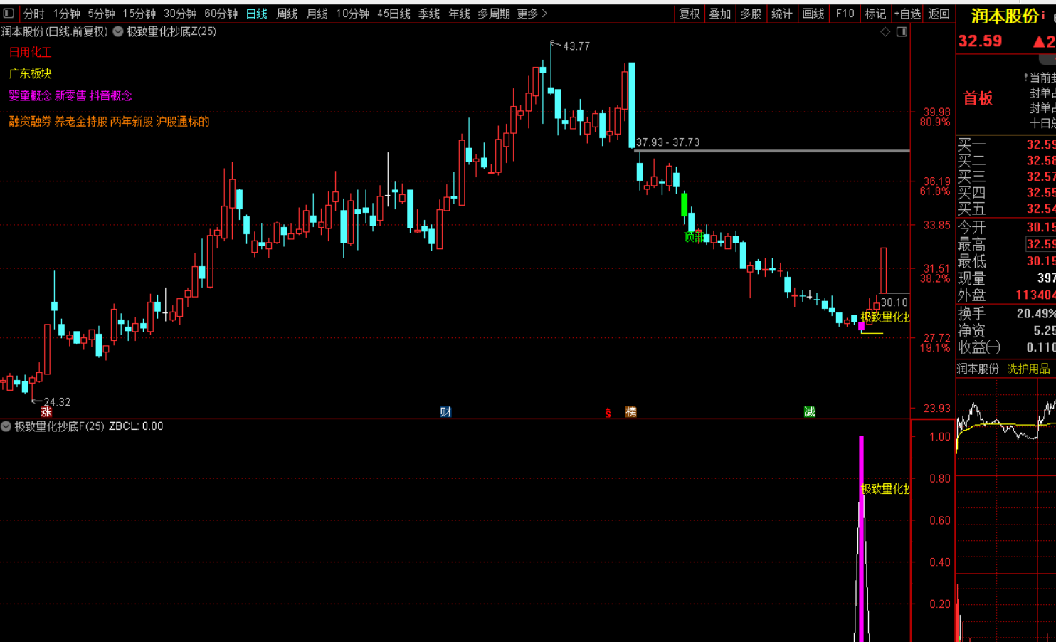The height and width of the screenshot is (642, 1056).
Task: Click the magenta signal bar in sub-chart
Action: pos(861,541)
